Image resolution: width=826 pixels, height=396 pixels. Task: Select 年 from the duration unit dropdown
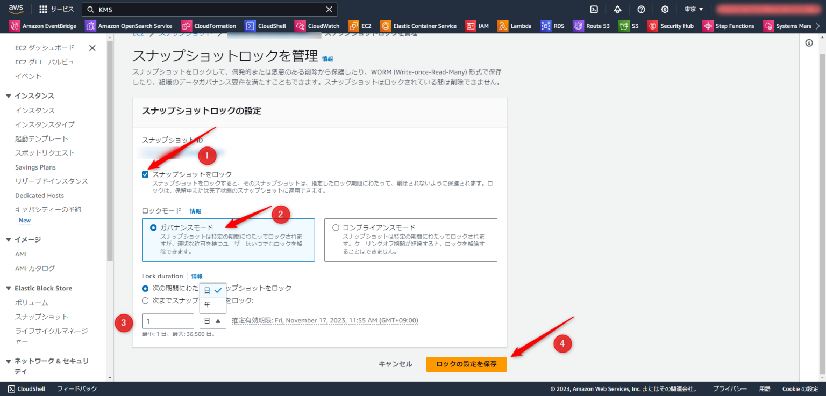tap(207, 305)
